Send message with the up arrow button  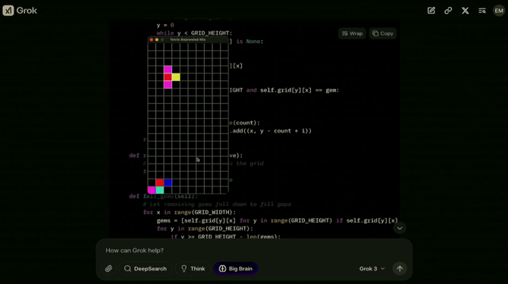point(400,268)
